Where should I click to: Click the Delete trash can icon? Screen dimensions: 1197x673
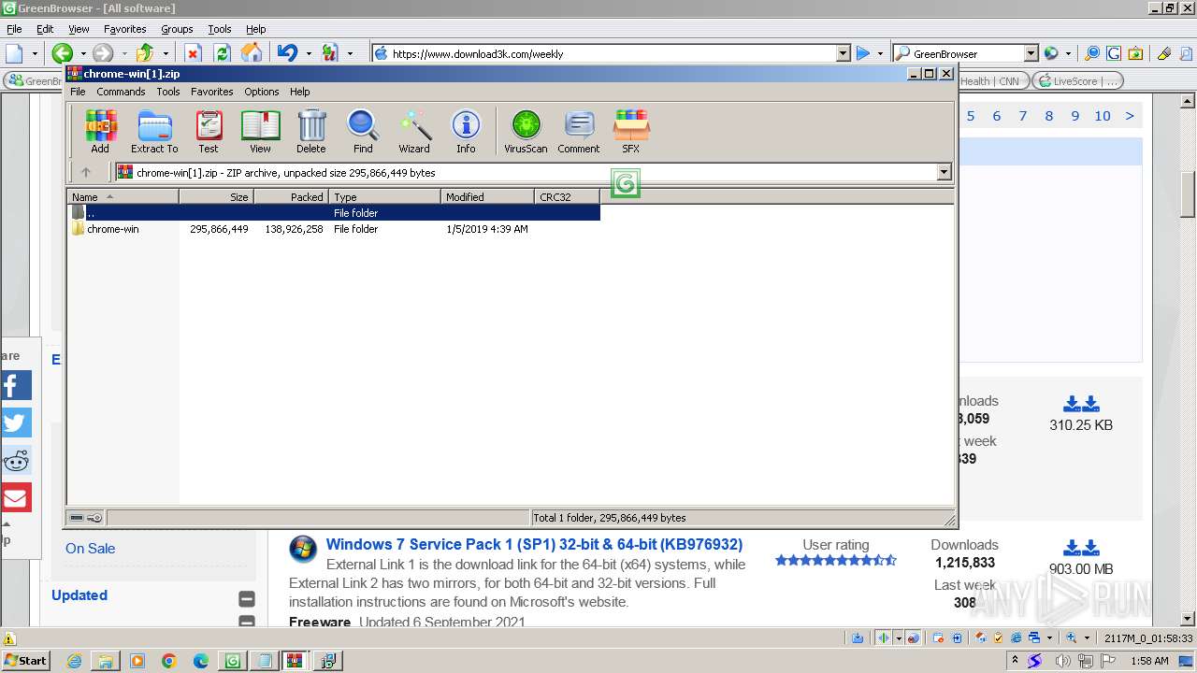[x=311, y=132]
